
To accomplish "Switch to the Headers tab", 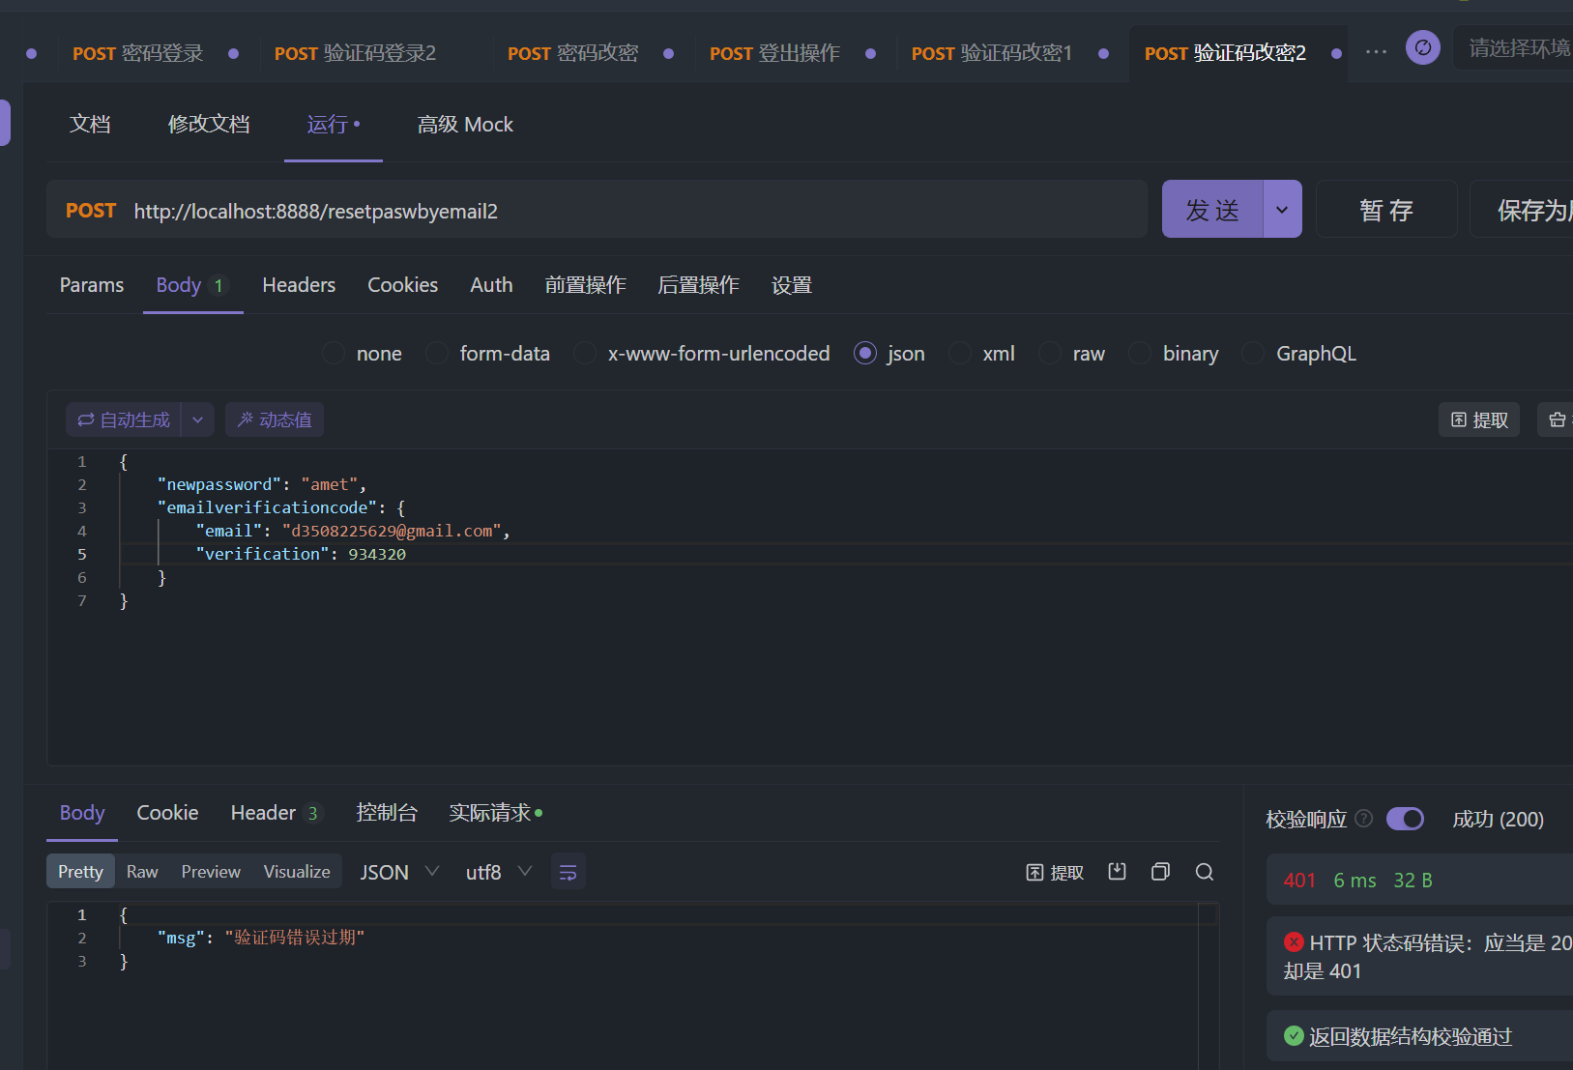I will click(299, 285).
